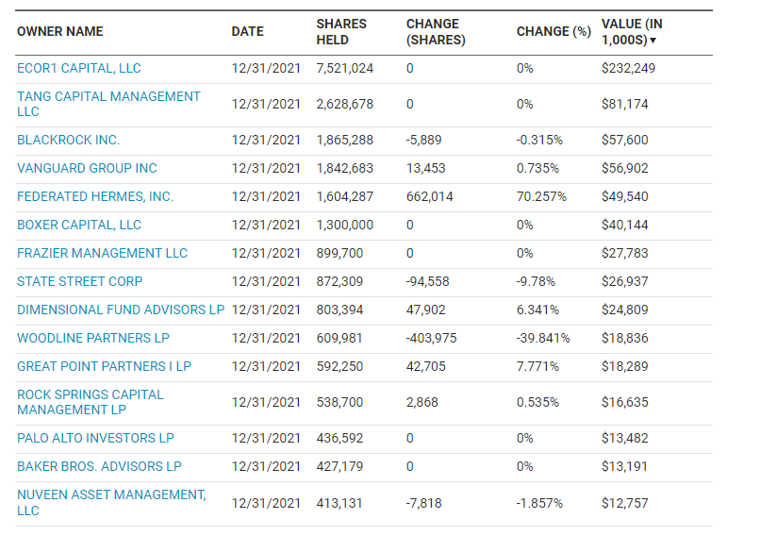
Task: Open ROCK SPRINGS CAPITAL MANAGEMENT LP link
Action: [91, 402]
